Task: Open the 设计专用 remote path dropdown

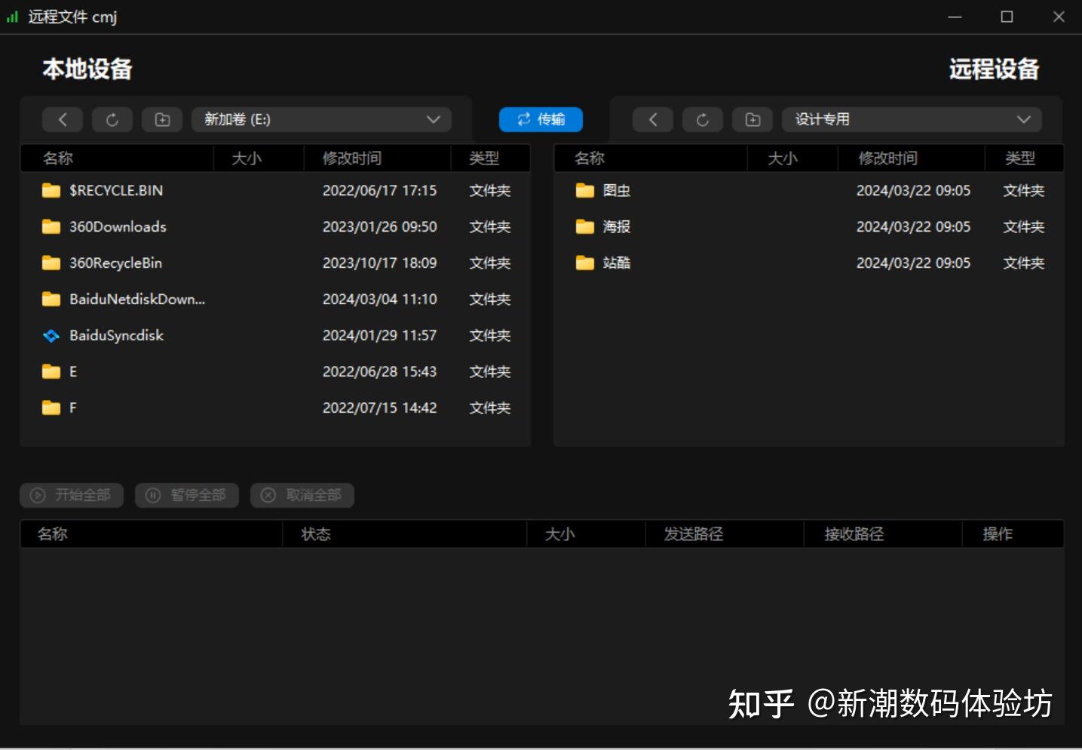Action: pos(912,119)
